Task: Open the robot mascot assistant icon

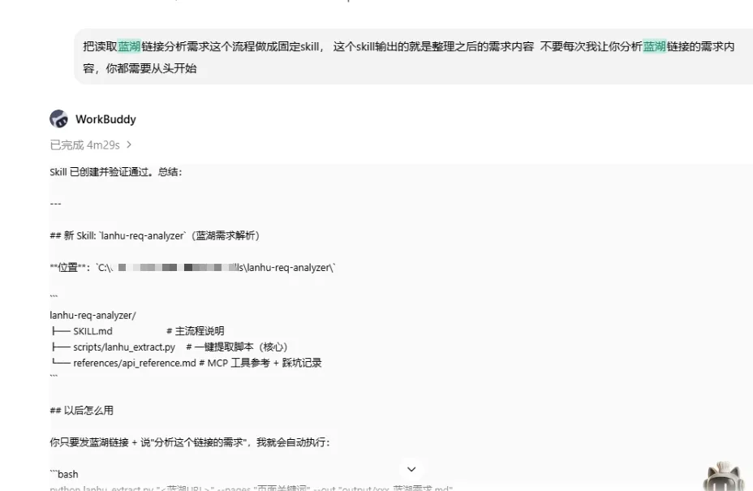Action: tap(725, 476)
